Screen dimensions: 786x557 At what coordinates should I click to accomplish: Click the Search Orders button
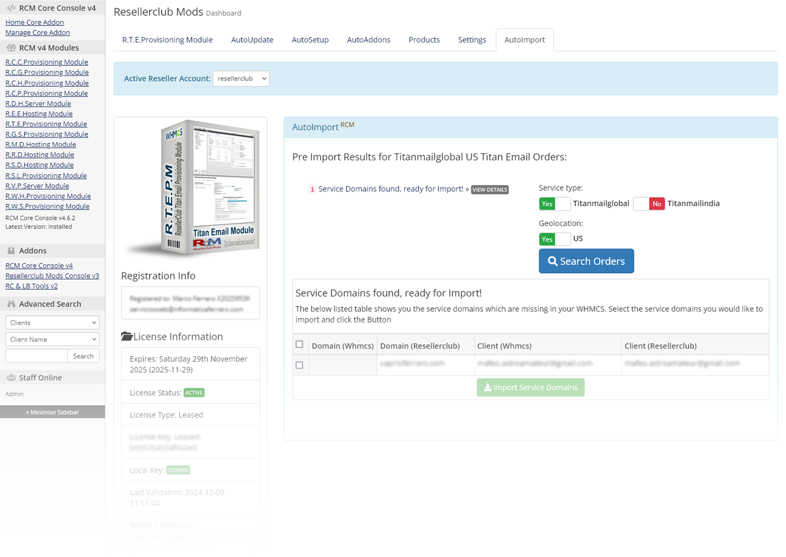click(586, 261)
